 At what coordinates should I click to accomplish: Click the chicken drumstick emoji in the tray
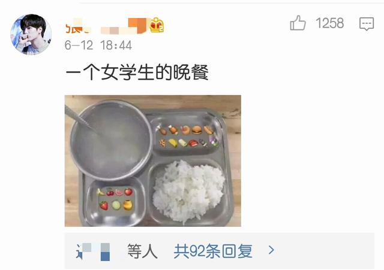(162, 130)
